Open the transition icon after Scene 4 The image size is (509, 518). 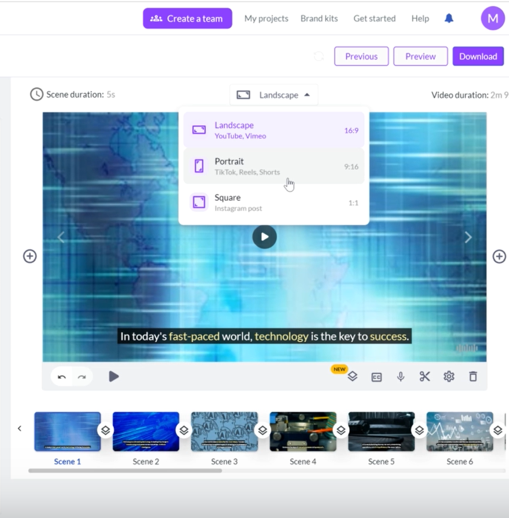pos(341,430)
